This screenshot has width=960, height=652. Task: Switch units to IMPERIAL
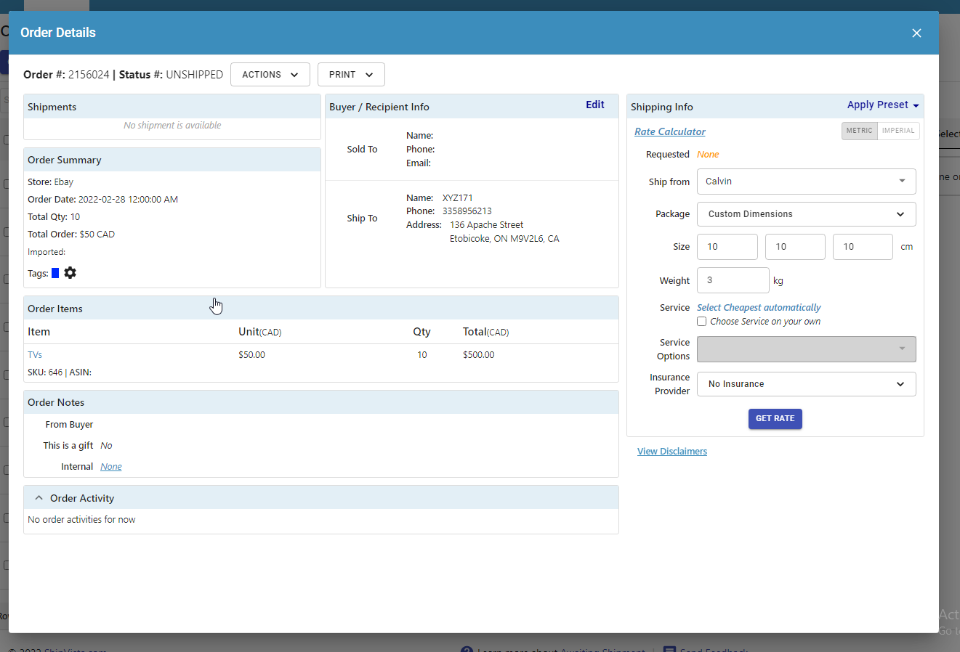tap(898, 131)
